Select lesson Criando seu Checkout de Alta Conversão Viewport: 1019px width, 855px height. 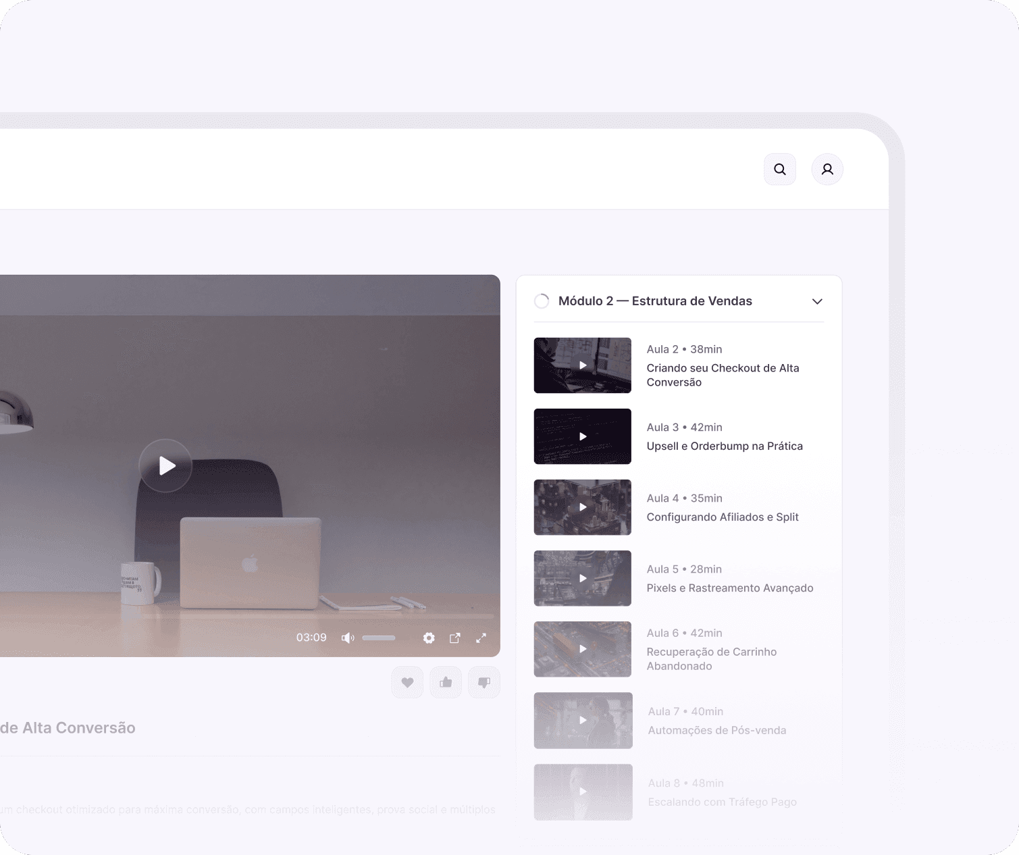coord(723,375)
